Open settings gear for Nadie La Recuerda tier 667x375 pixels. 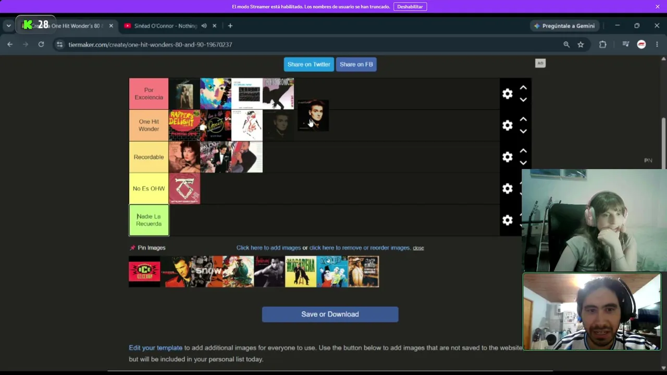click(508, 220)
